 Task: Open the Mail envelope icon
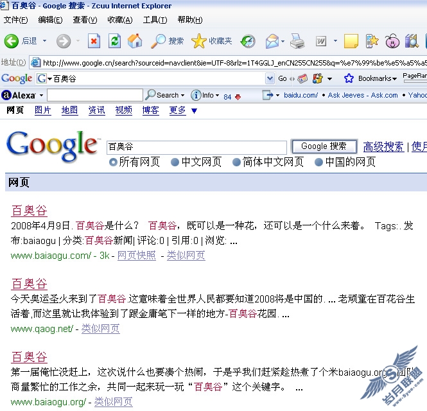click(x=272, y=41)
